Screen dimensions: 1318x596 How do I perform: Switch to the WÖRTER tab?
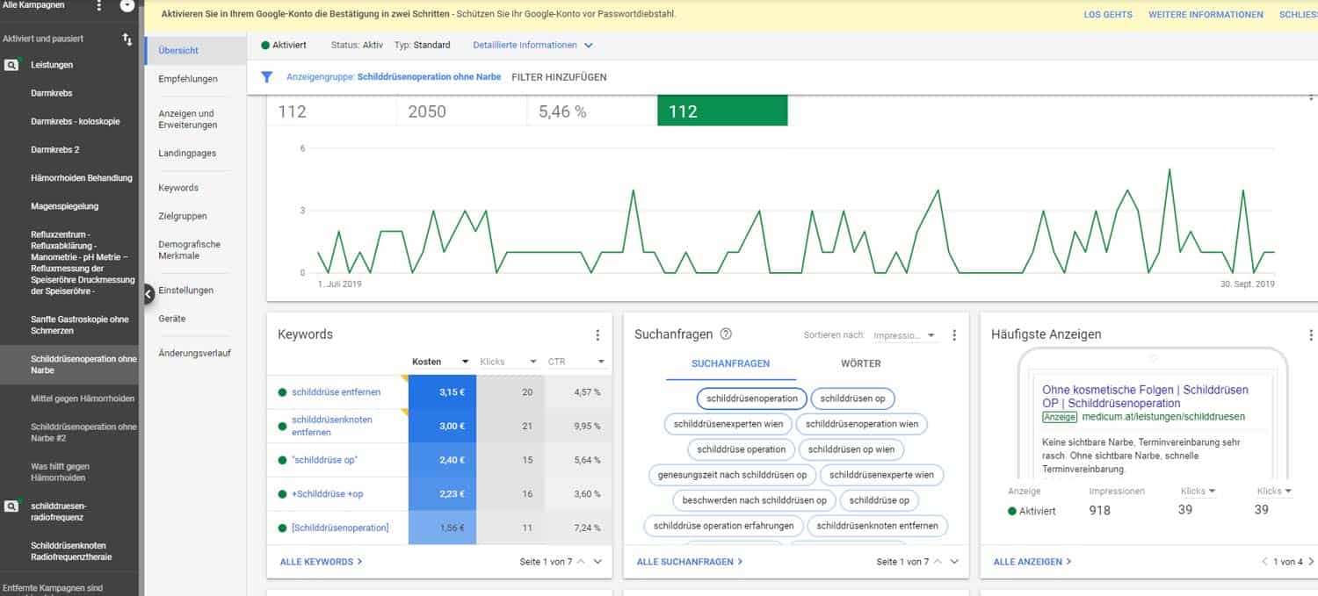pyautogui.click(x=860, y=363)
